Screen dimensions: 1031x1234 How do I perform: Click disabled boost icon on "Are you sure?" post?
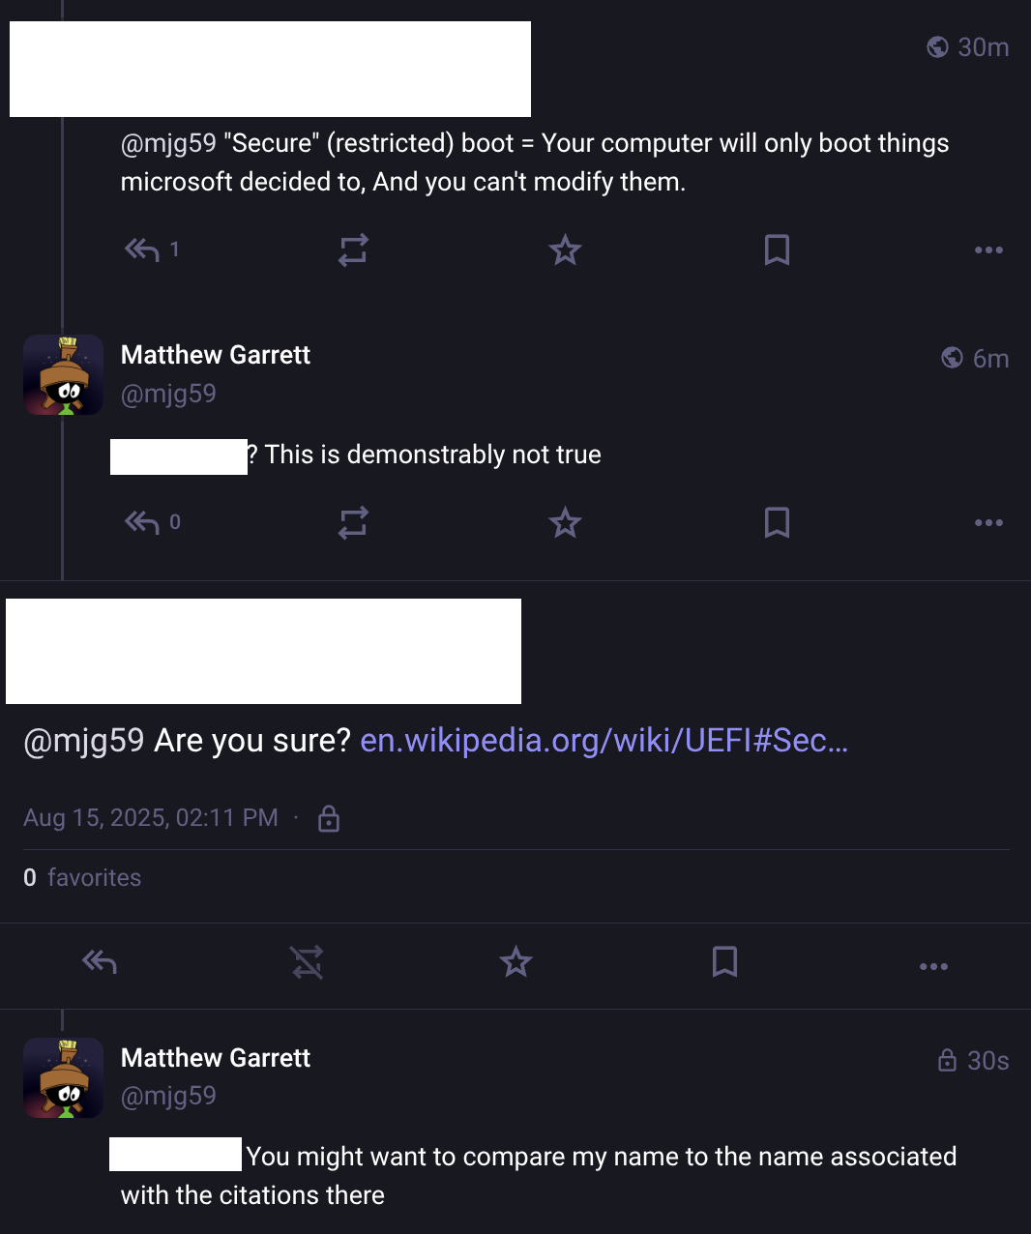[307, 962]
